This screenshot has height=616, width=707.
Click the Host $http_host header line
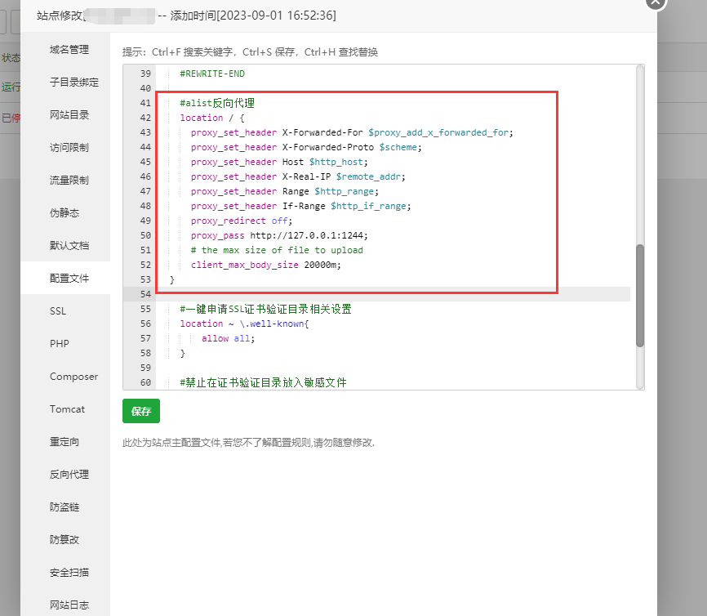279,162
